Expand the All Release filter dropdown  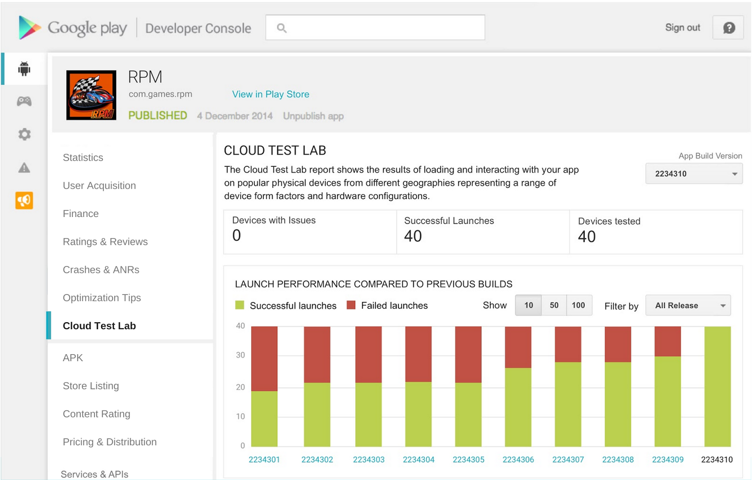(x=688, y=305)
